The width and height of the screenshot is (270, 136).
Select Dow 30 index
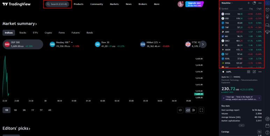click(x=110, y=44)
